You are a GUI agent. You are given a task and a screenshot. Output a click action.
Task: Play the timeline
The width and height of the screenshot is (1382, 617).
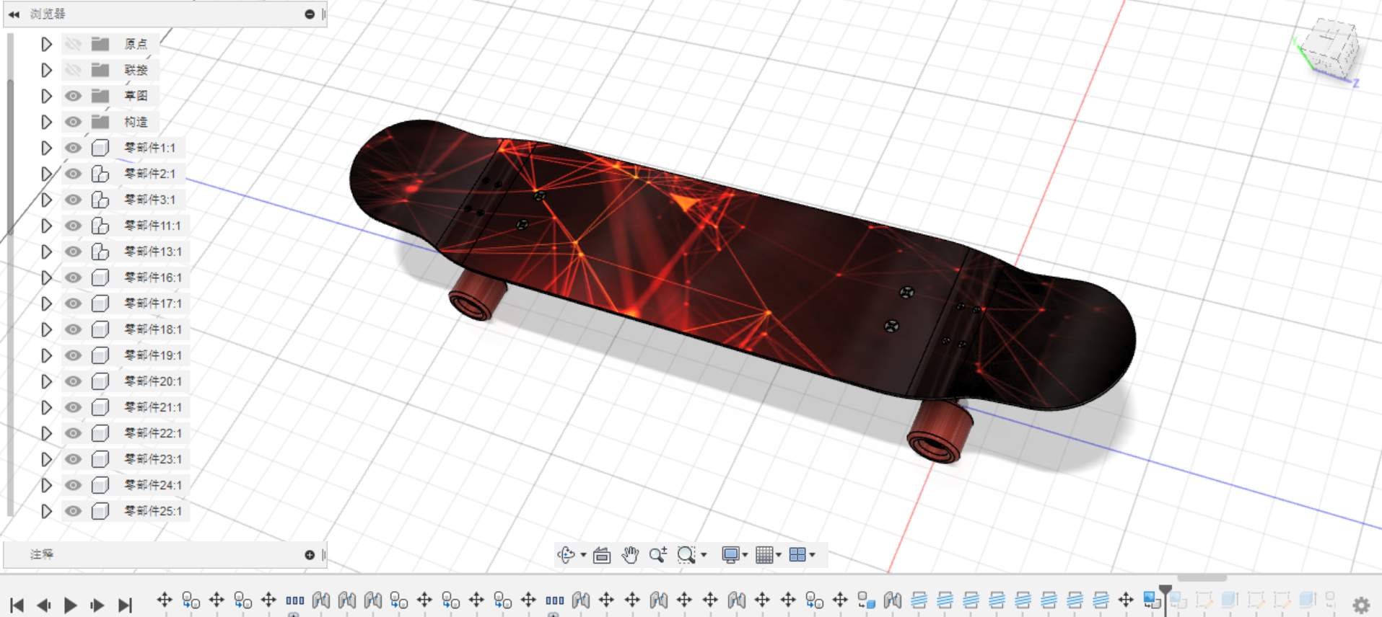click(70, 605)
